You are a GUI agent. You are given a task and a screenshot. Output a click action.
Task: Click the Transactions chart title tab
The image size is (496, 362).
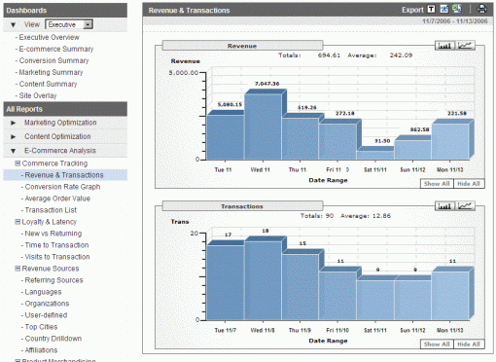(x=242, y=206)
